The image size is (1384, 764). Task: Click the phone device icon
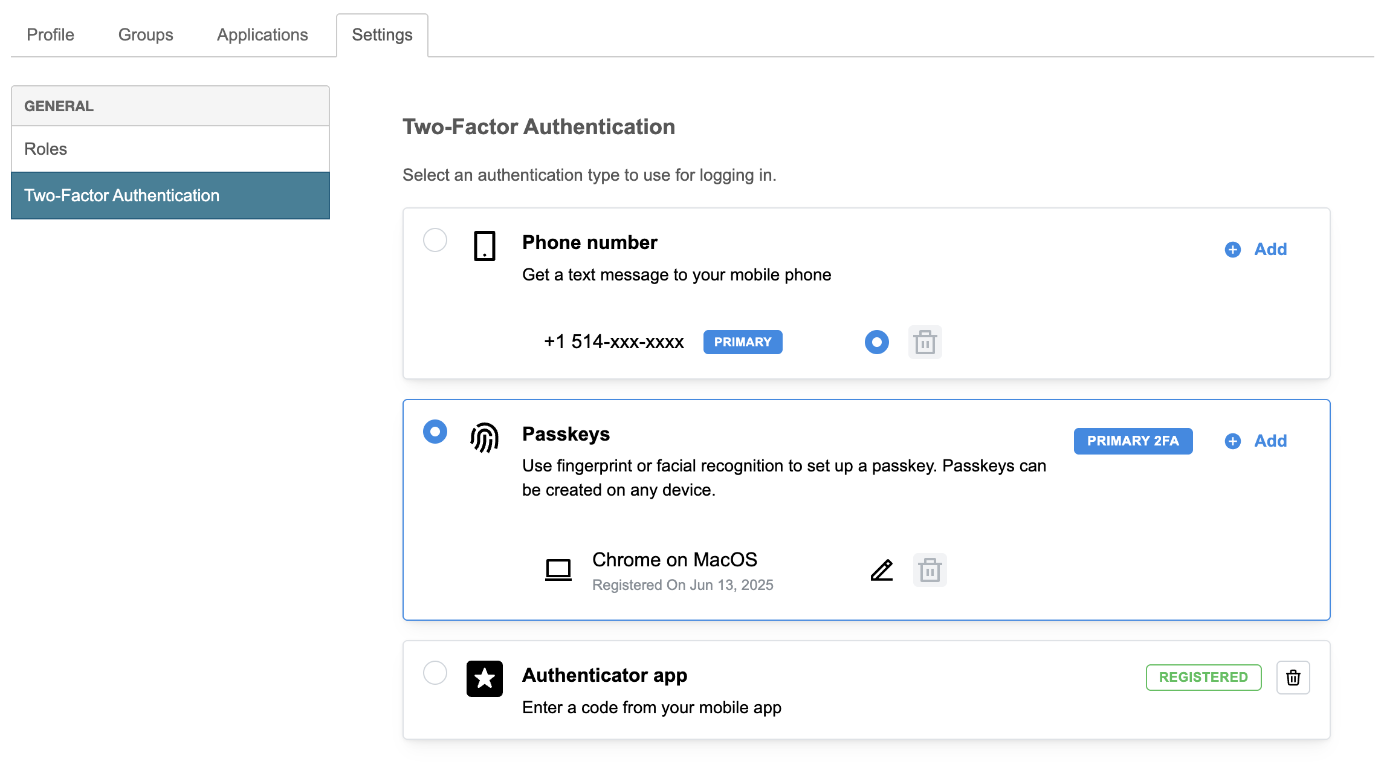pyautogui.click(x=484, y=246)
